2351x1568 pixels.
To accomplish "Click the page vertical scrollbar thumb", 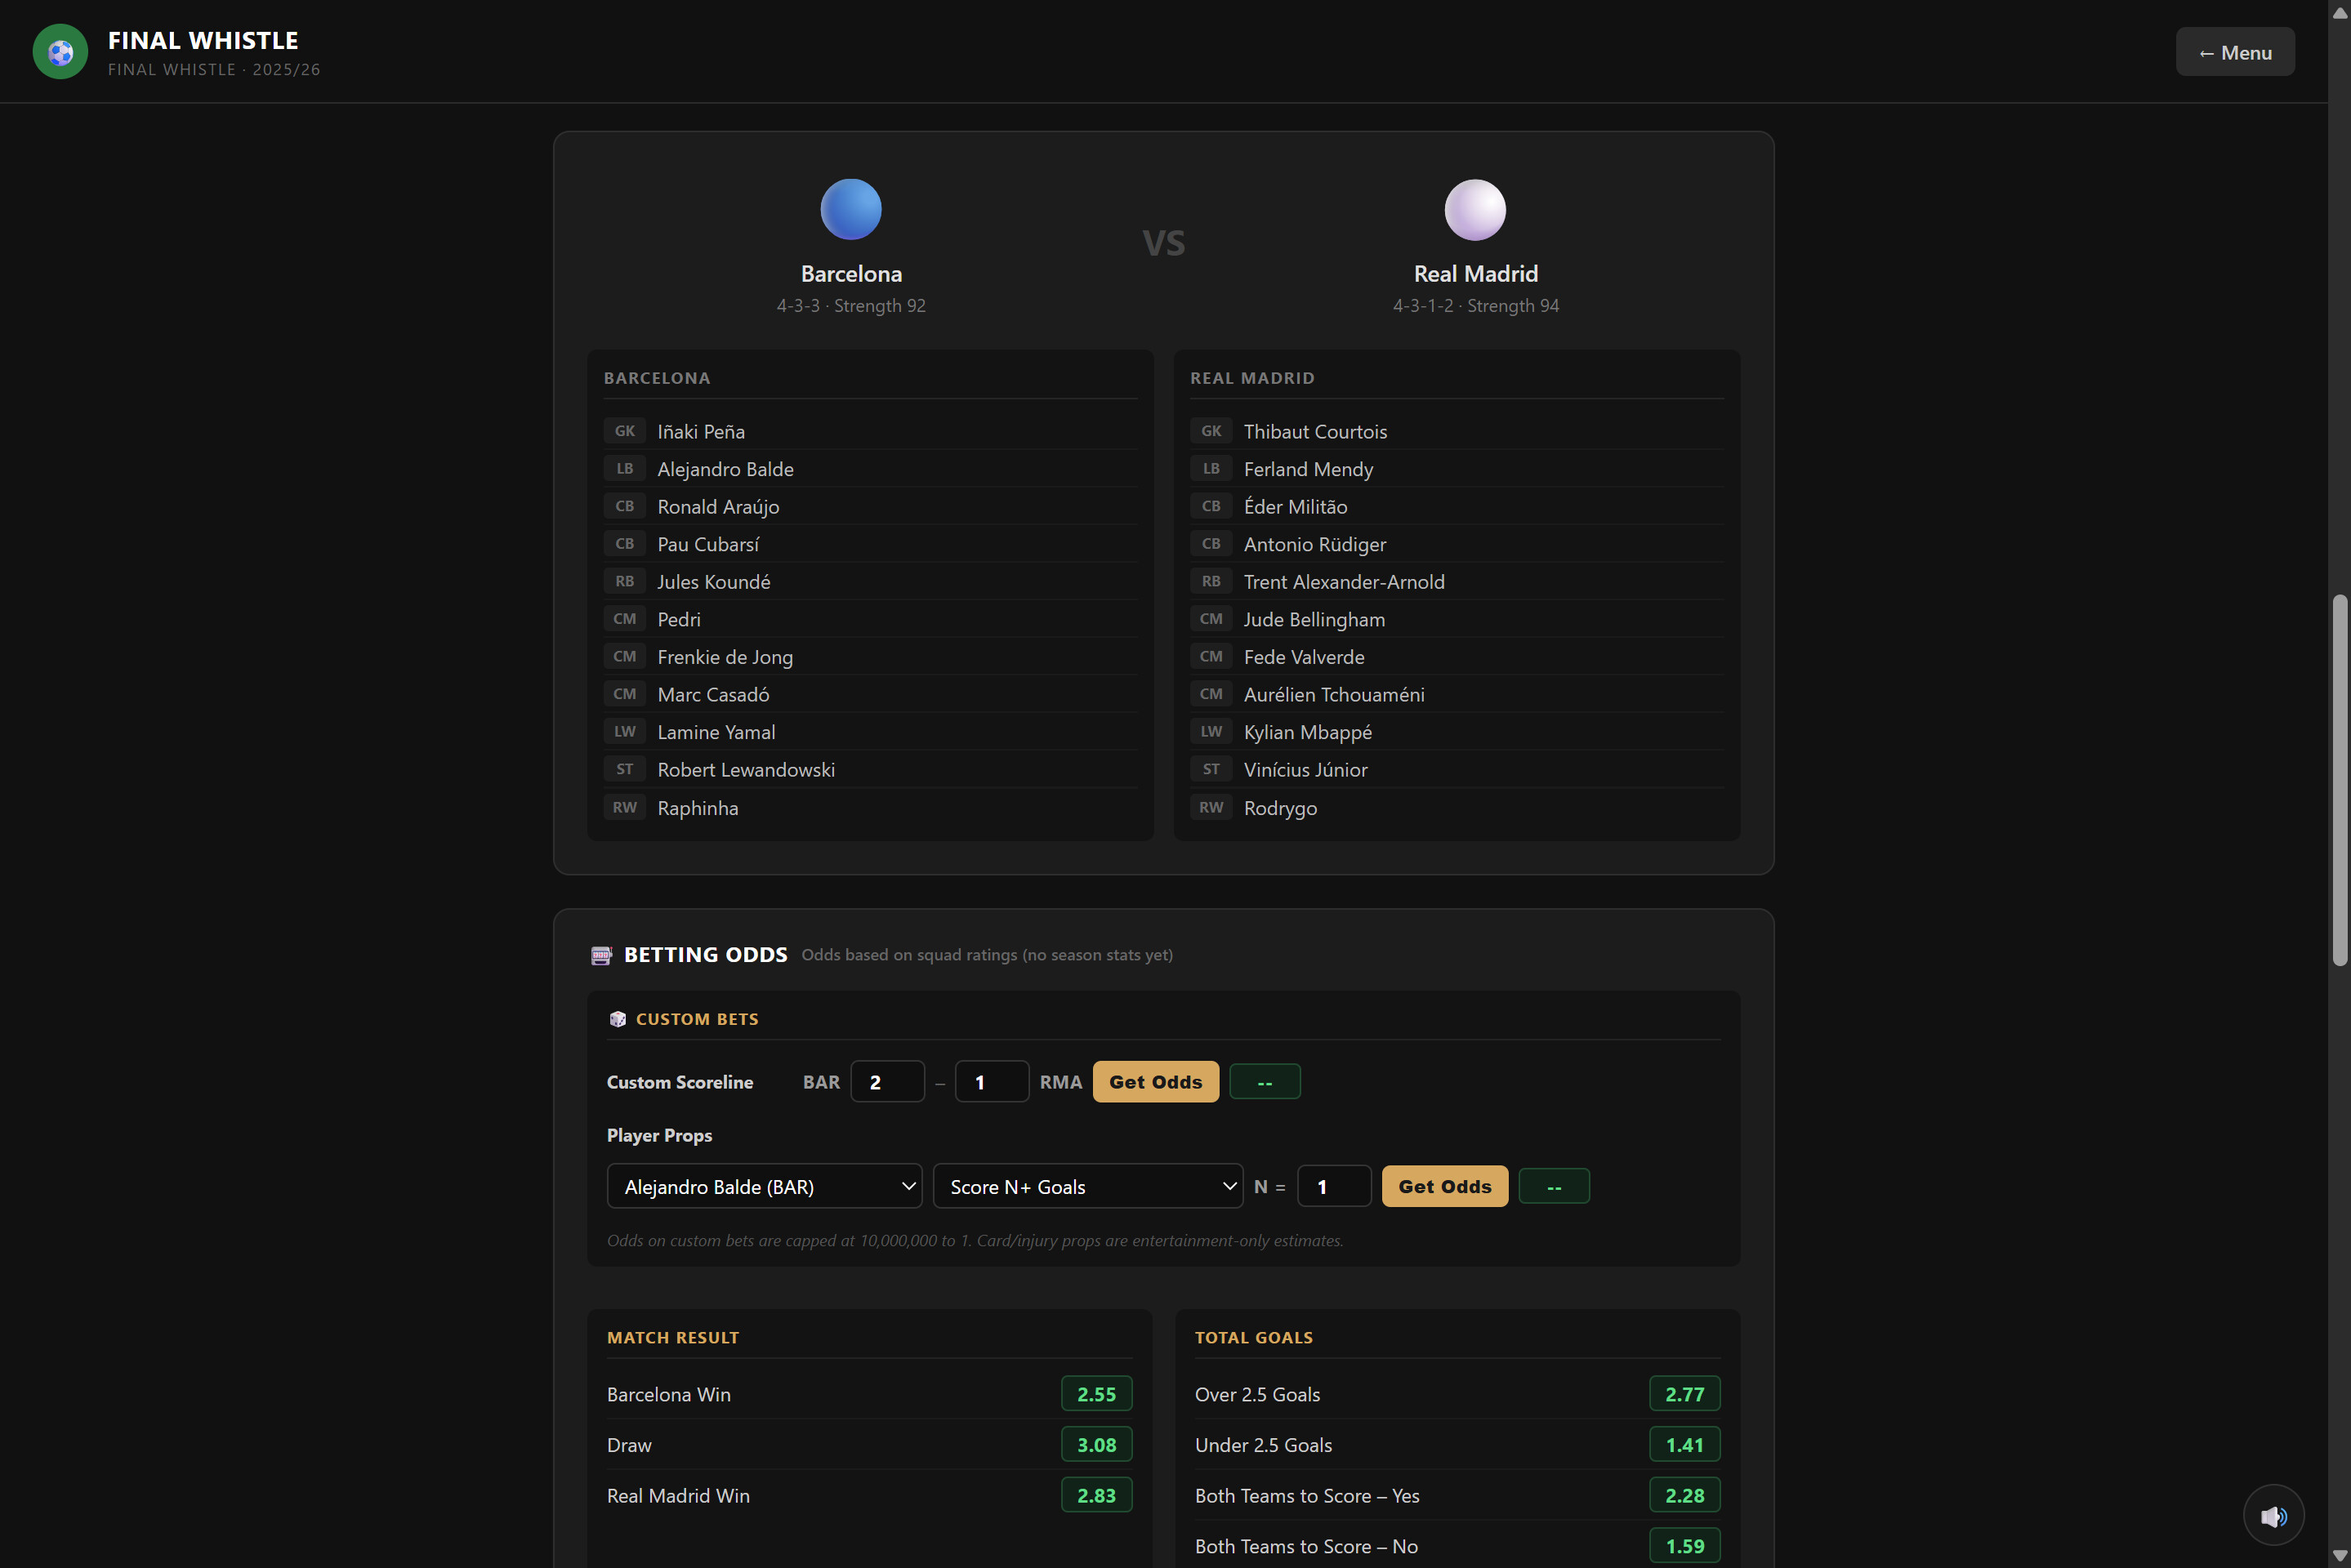I will 2339,780.
